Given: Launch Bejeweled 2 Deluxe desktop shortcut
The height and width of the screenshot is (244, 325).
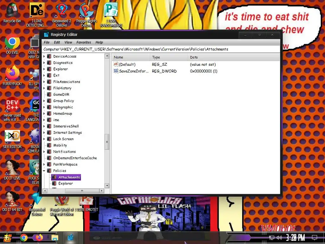Looking at the screenshot, I should (x=62, y=15).
